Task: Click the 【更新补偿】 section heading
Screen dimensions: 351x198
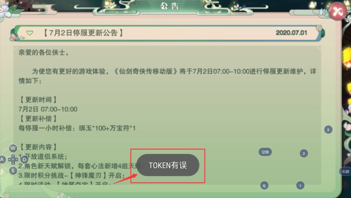Action: click(x=38, y=119)
